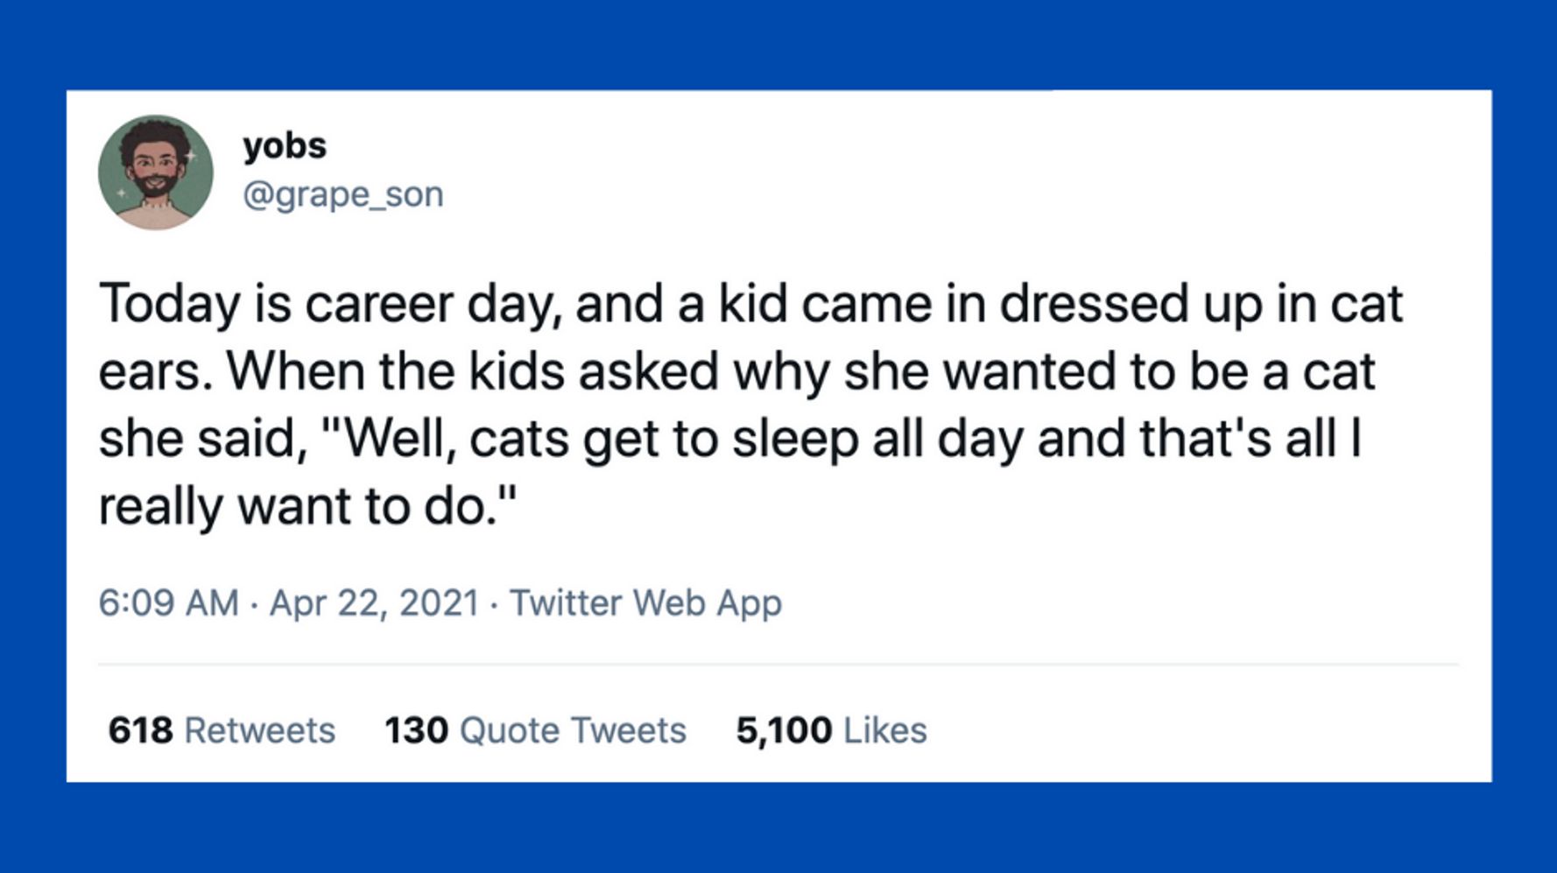Click the 618 retweet count number
This screenshot has width=1557, height=873.
[x=140, y=729]
